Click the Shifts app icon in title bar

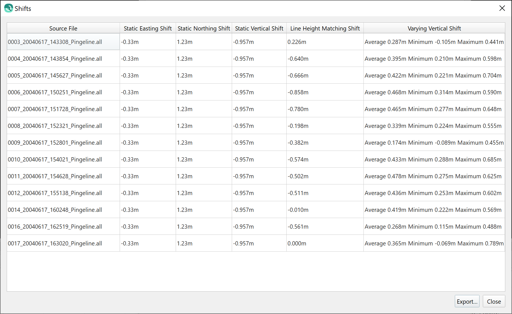click(x=9, y=8)
